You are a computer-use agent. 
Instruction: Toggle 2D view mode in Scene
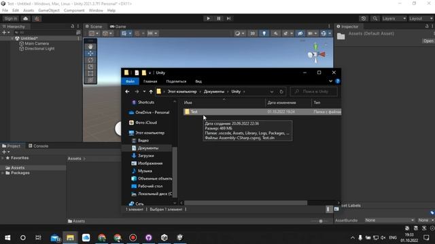tap(253, 33)
